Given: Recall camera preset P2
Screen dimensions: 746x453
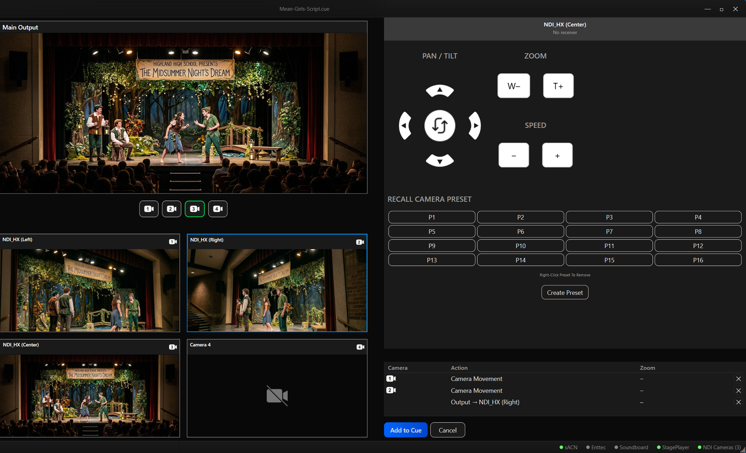Looking at the screenshot, I should (520, 217).
